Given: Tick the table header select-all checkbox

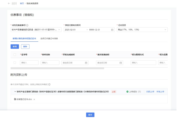Looking at the screenshot, I should tap(15, 54).
